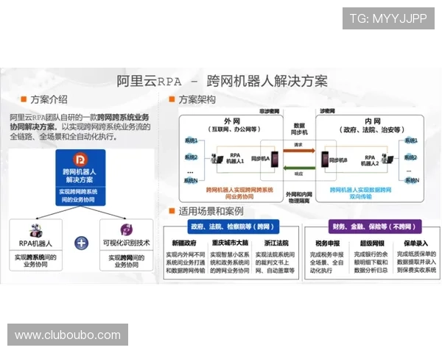Click the 外网和内网物理隔离 label

(299, 197)
